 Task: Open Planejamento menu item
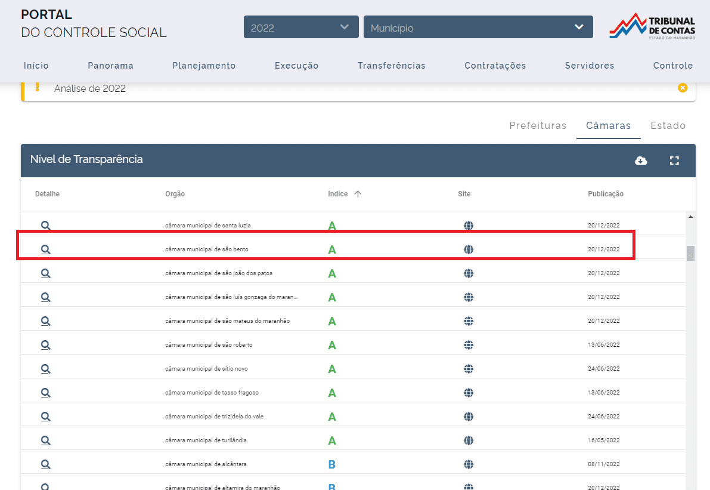click(x=204, y=66)
